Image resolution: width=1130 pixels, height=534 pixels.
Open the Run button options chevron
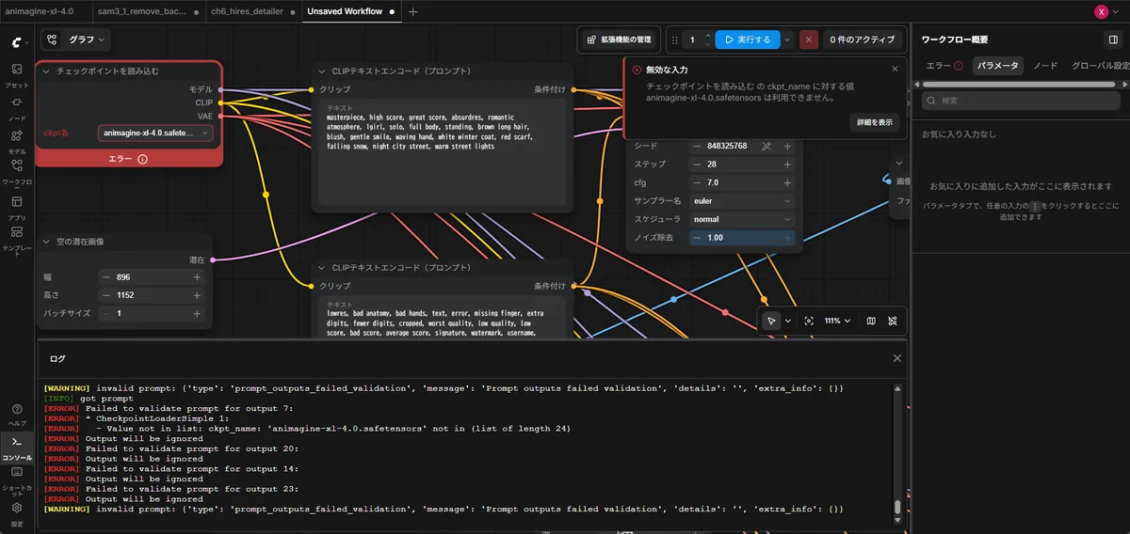pos(787,39)
